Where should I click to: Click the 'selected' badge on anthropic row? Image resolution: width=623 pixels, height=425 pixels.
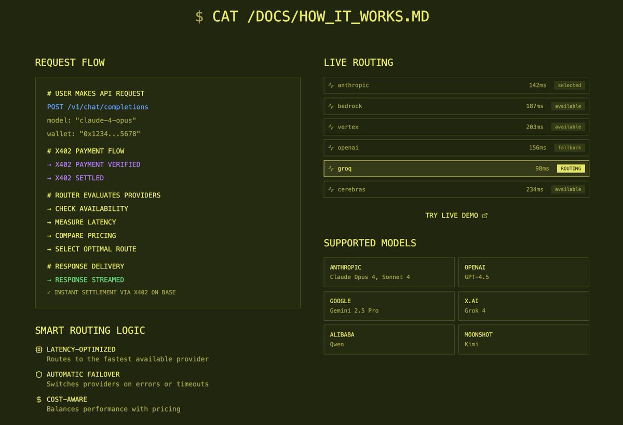pyautogui.click(x=570, y=86)
